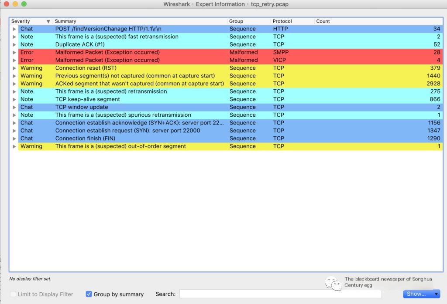Minimize the window using the yellow button
The height and width of the screenshot is (304, 447).
coord(15,4)
